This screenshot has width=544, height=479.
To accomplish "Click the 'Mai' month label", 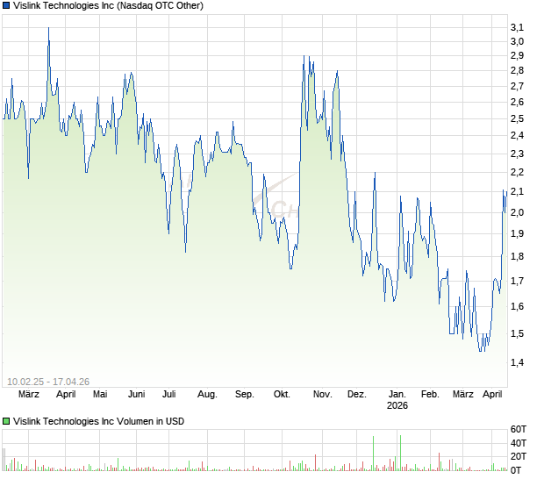I will (x=100, y=395).
